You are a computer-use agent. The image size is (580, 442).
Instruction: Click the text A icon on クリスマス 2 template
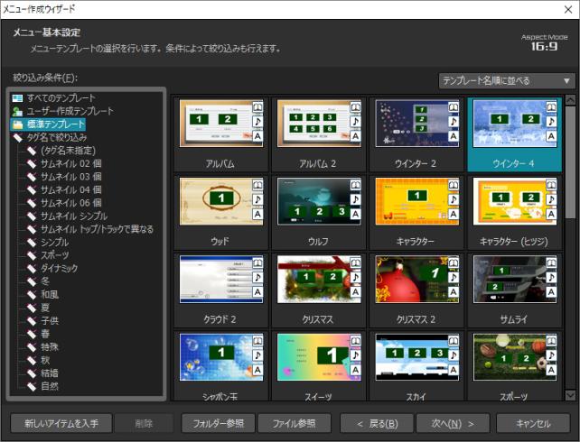coord(453,293)
